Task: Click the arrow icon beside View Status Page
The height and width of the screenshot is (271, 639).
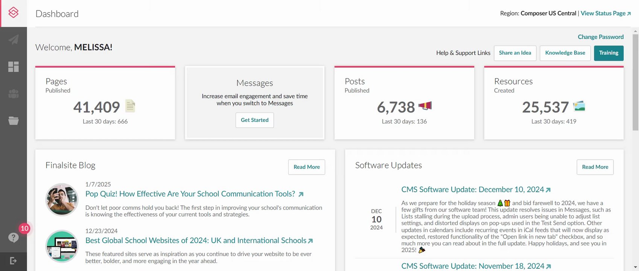Action: pos(629,14)
